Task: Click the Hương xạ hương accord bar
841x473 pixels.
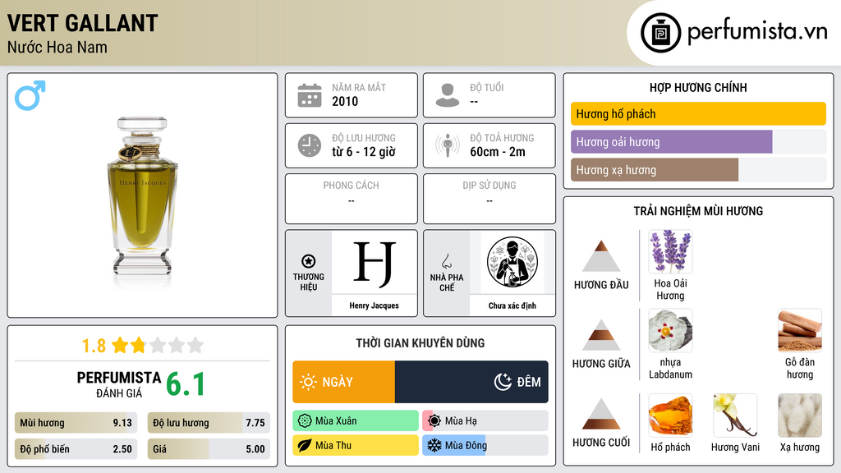Action: [x=698, y=170]
